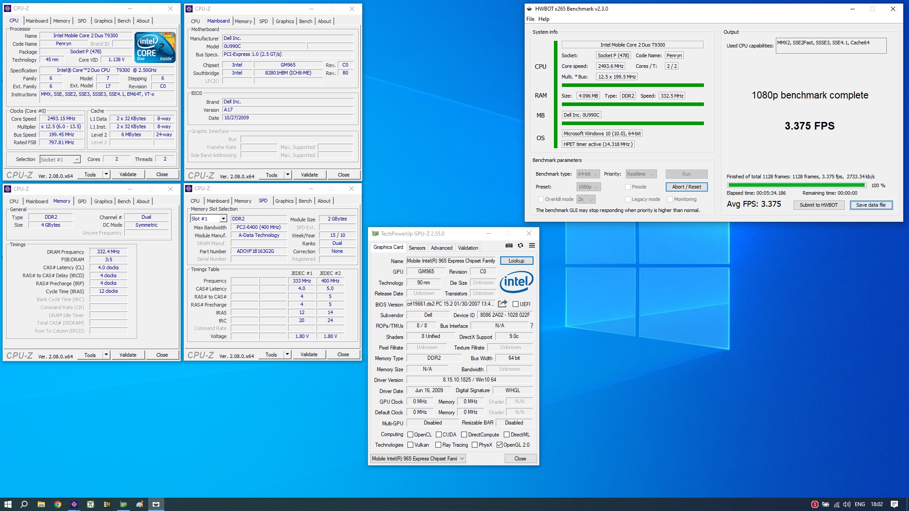Viewport: 909px width, 511px height.
Task: Expand the Tools arrow in CPU-Z Mainboard window
Action: click(x=288, y=175)
